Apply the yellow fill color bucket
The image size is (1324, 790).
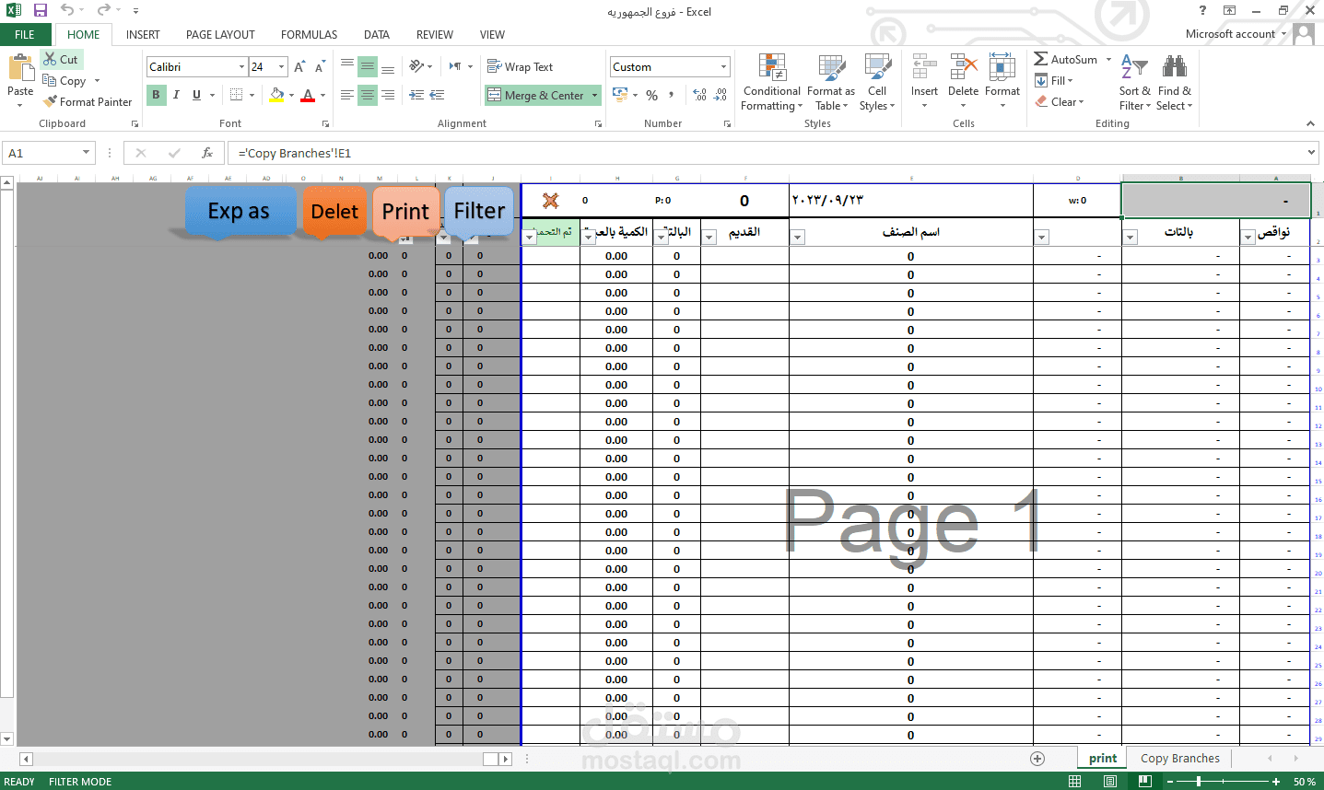pos(276,95)
